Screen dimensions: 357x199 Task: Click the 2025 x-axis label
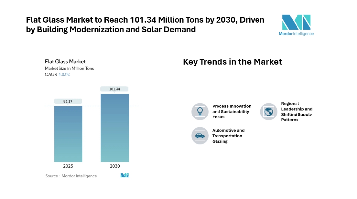[x=68, y=166]
